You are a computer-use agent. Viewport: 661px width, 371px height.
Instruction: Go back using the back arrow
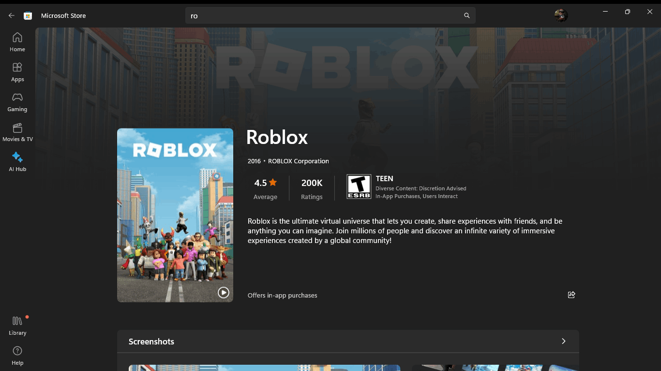point(12,15)
